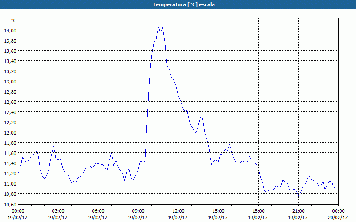Click the 13,40 temperature axis label
Screen dimensions: 356x222
[10, 61]
